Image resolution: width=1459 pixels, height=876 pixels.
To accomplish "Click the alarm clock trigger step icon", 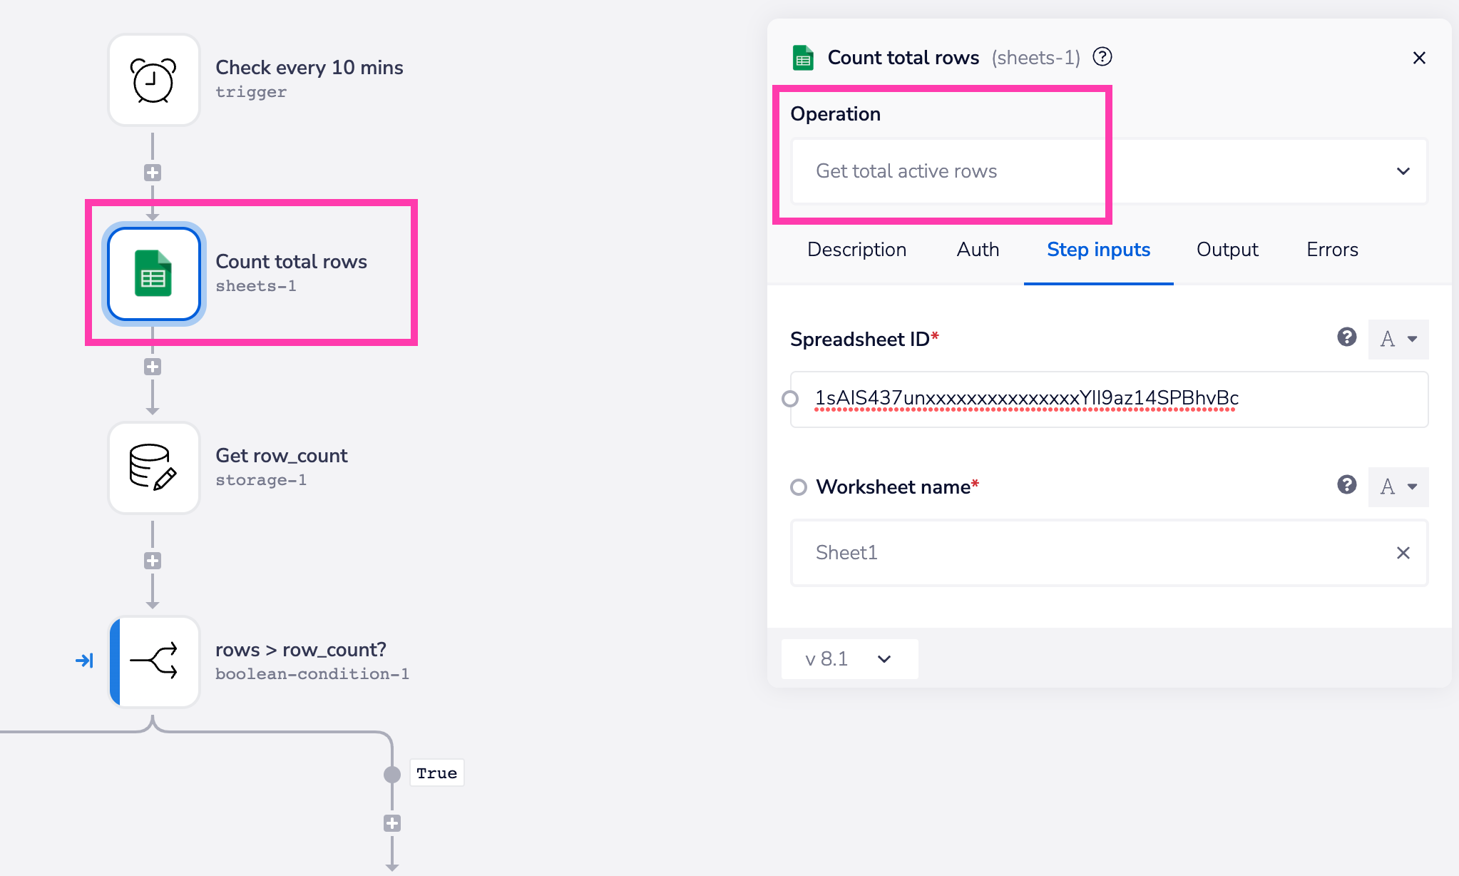I will click(x=153, y=81).
